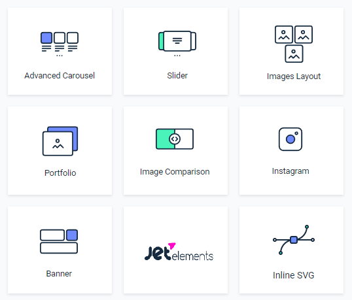The width and height of the screenshot is (352, 300).
Task: Click the bottom image tile in the Images Layout icon
Action: (294, 54)
